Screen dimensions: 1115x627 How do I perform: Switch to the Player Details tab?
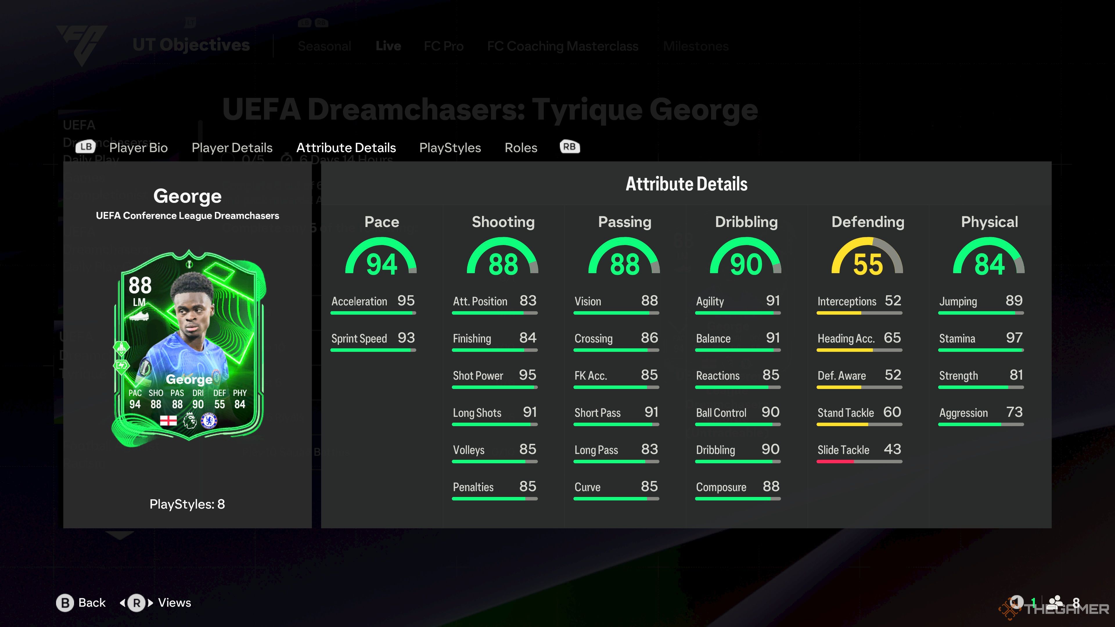232,147
